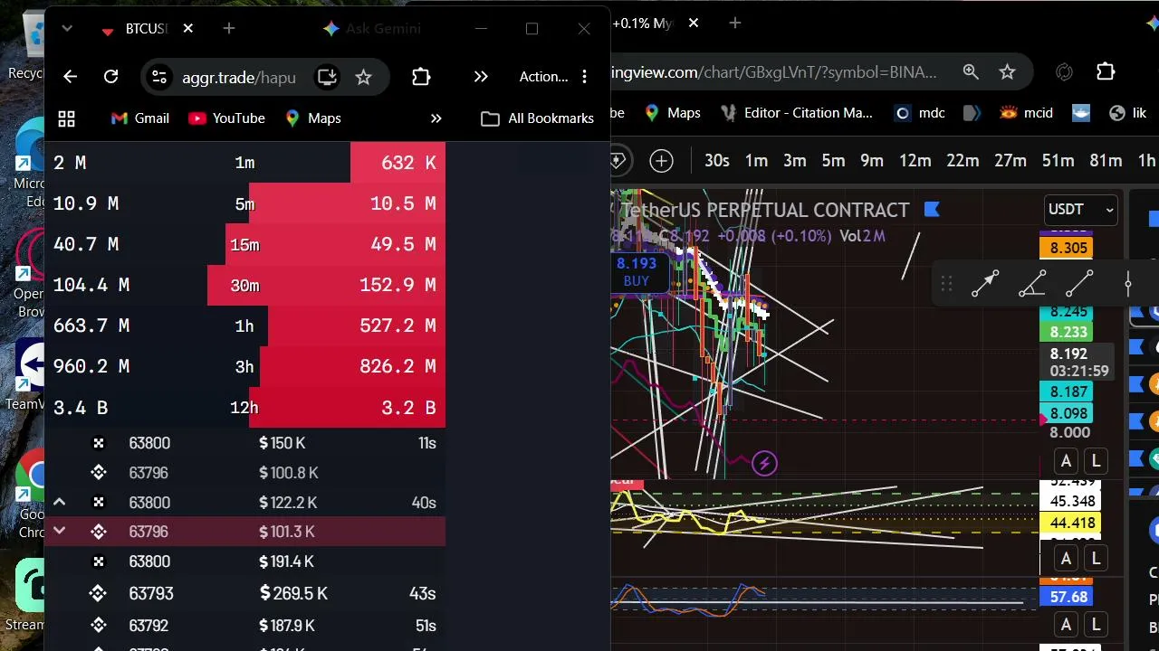Image resolution: width=1159 pixels, height=651 pixels.
Task: Open the Editor - Citation Ma... bookmark
Action: pos(797,113)
